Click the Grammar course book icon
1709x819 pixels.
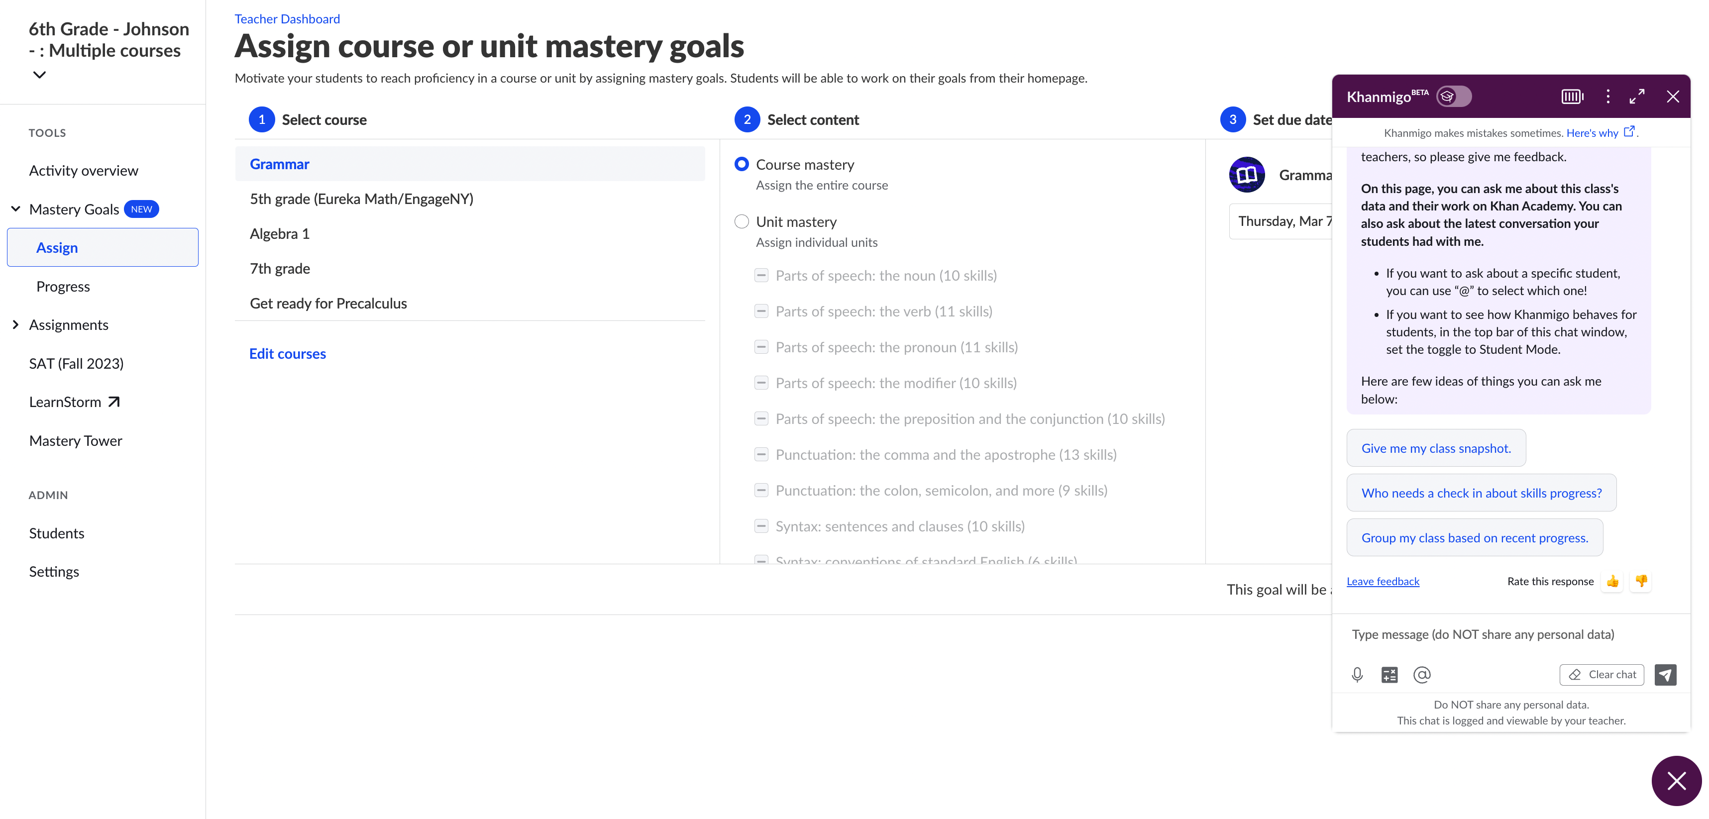1247,175
